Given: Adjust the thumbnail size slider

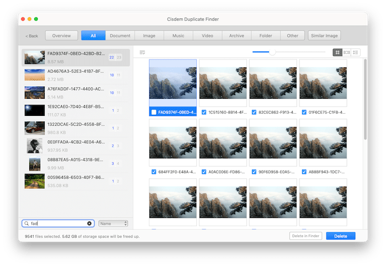Looking at the screenshot, I should [272, 52].
